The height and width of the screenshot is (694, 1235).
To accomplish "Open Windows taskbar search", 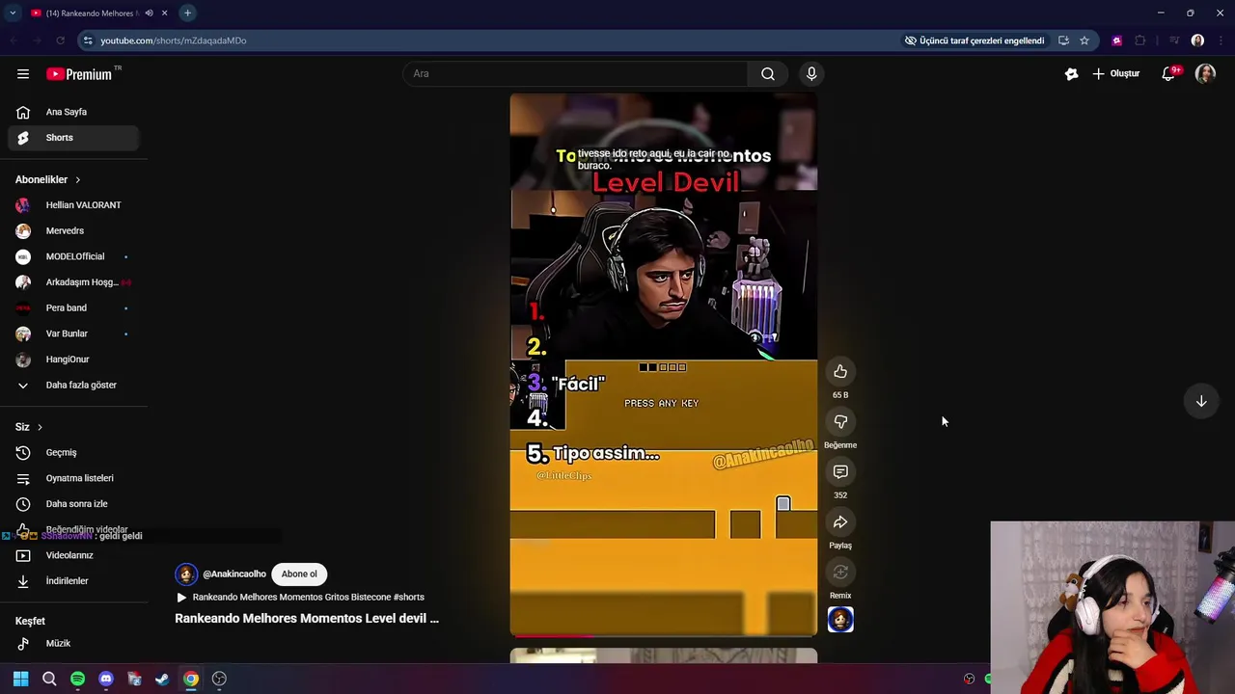I will tap(49, 679).
